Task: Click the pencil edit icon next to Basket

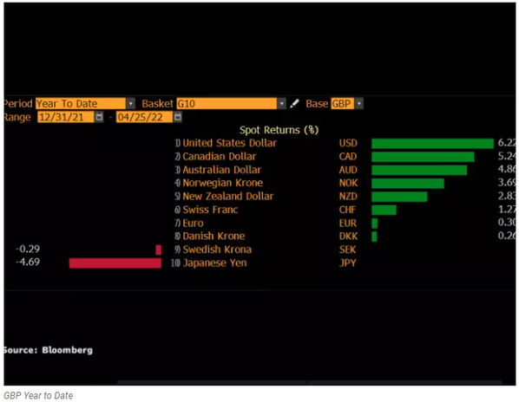Action: pyautogui.click(x=294, y=104)
